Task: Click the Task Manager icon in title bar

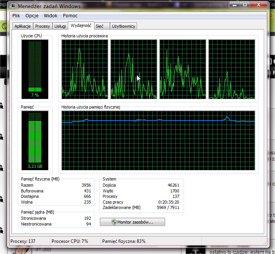Action: click(x=13, y=6)
